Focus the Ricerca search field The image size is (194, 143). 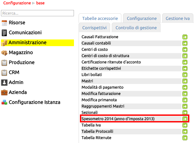37,13
